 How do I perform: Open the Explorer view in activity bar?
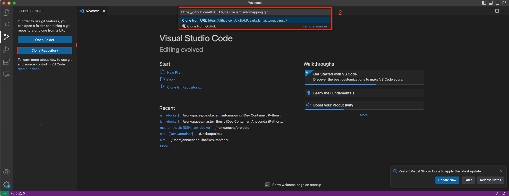pos(6,12)
